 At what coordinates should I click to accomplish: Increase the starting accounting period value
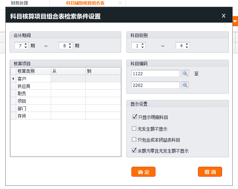click(x=26, y=44)
